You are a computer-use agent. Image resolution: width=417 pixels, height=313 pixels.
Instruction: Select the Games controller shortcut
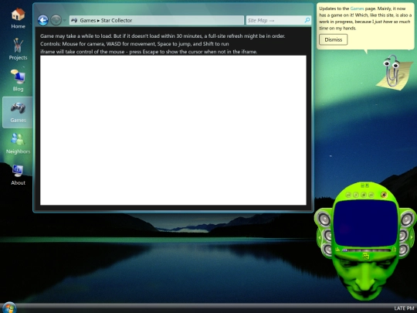coord(18,112)
